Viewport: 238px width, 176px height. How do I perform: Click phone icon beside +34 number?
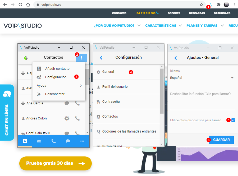(157, 13)
